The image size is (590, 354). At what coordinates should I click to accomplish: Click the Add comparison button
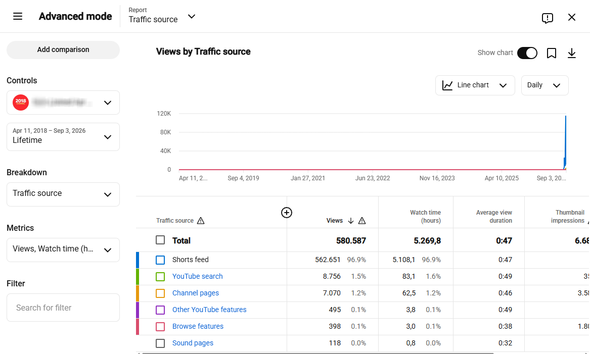tap(63, 49)
